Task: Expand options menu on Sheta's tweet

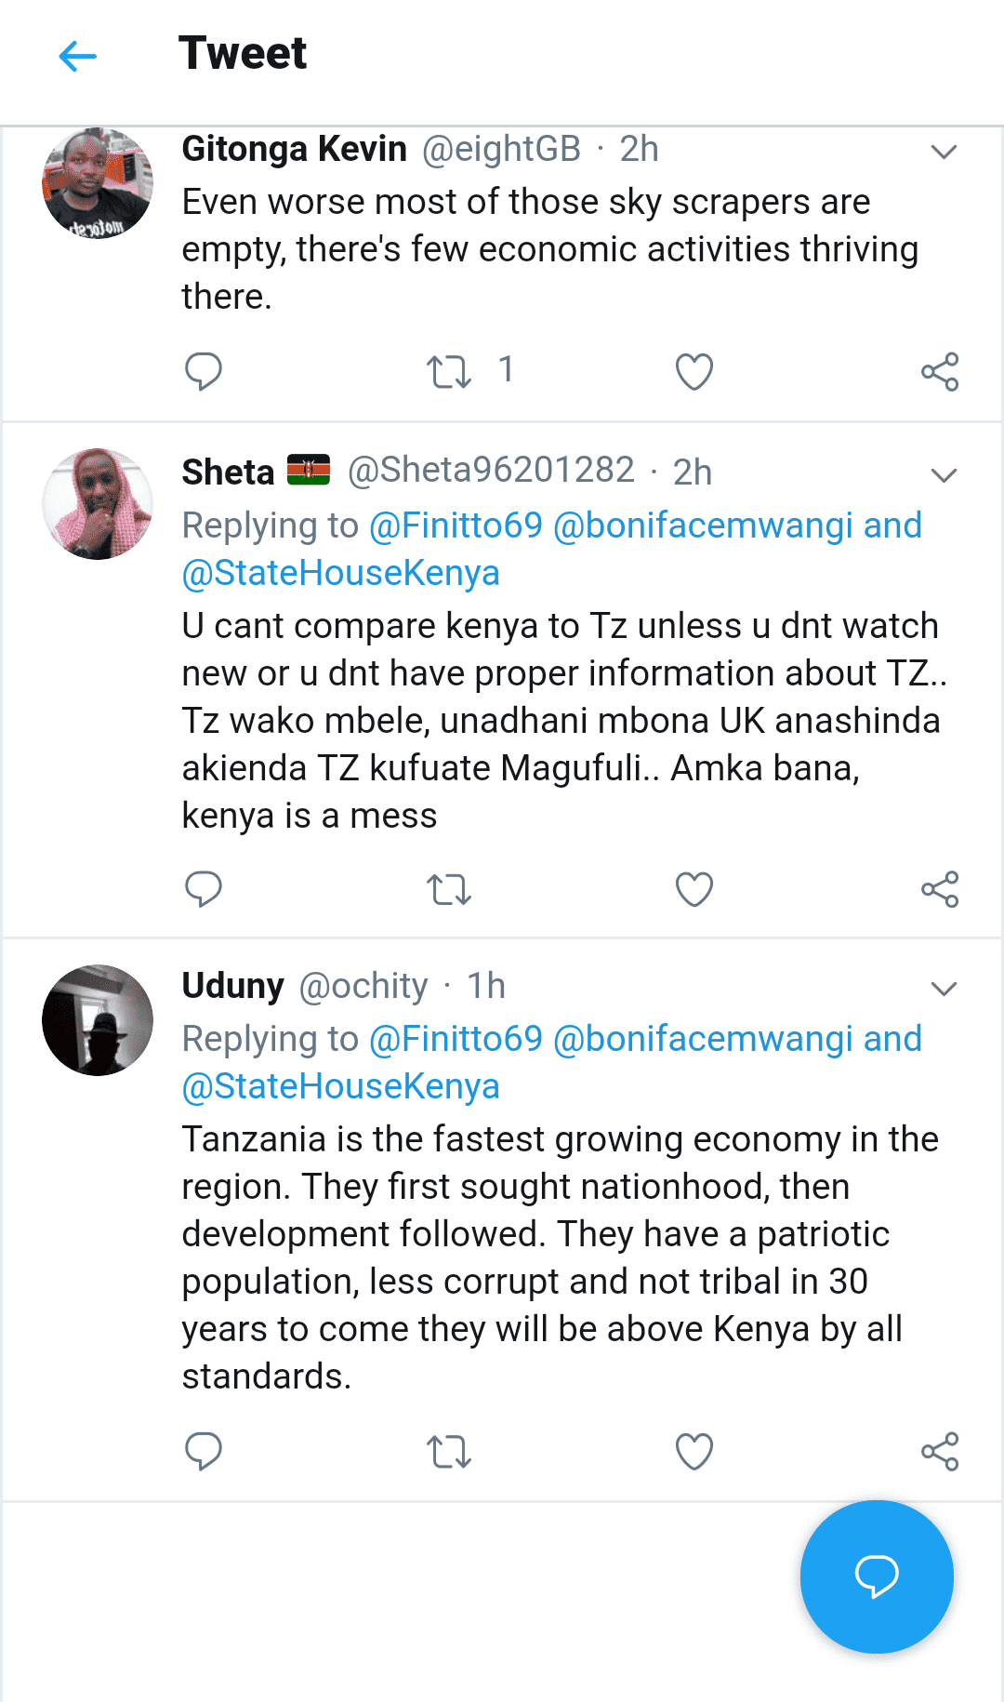Action: [x=944, y=475]
